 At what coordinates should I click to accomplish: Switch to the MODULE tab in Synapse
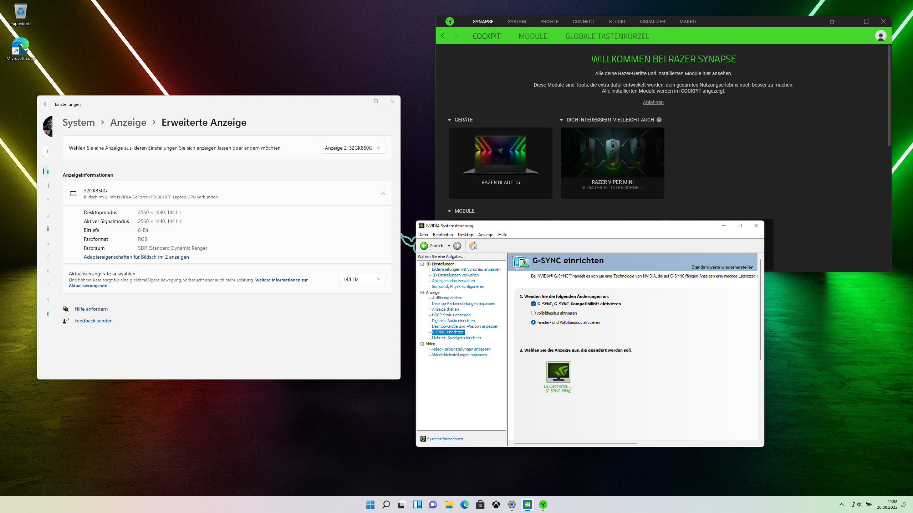click(533, 36)
